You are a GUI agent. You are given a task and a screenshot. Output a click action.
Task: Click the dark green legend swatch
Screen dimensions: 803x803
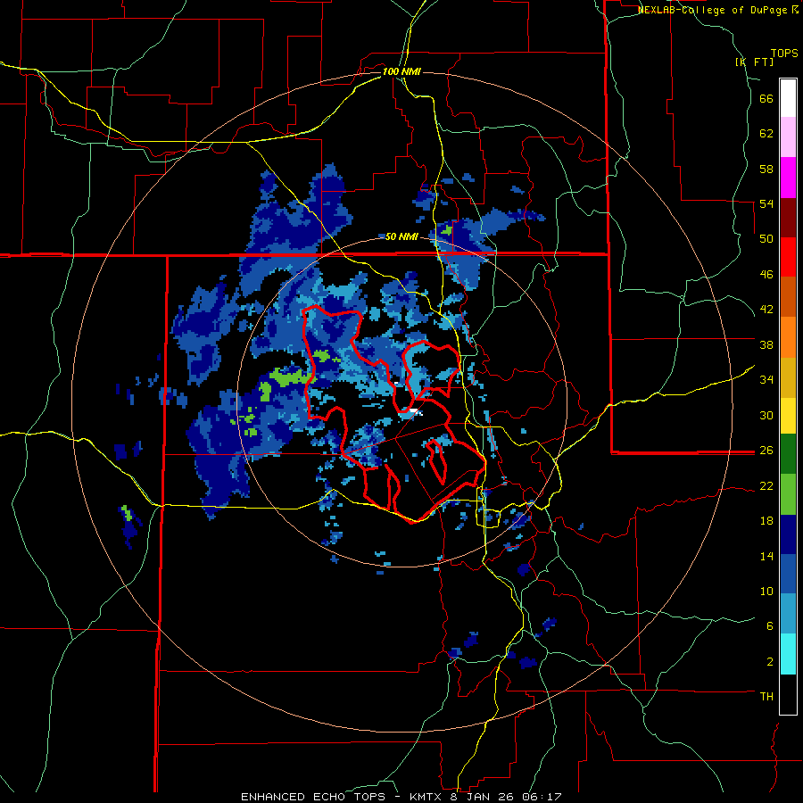tap(788, 454)
